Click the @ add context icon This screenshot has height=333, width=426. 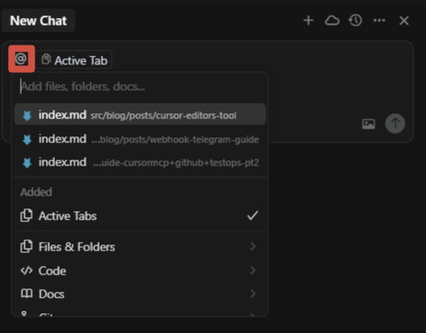pyautogui.click(x=21, y=59)
